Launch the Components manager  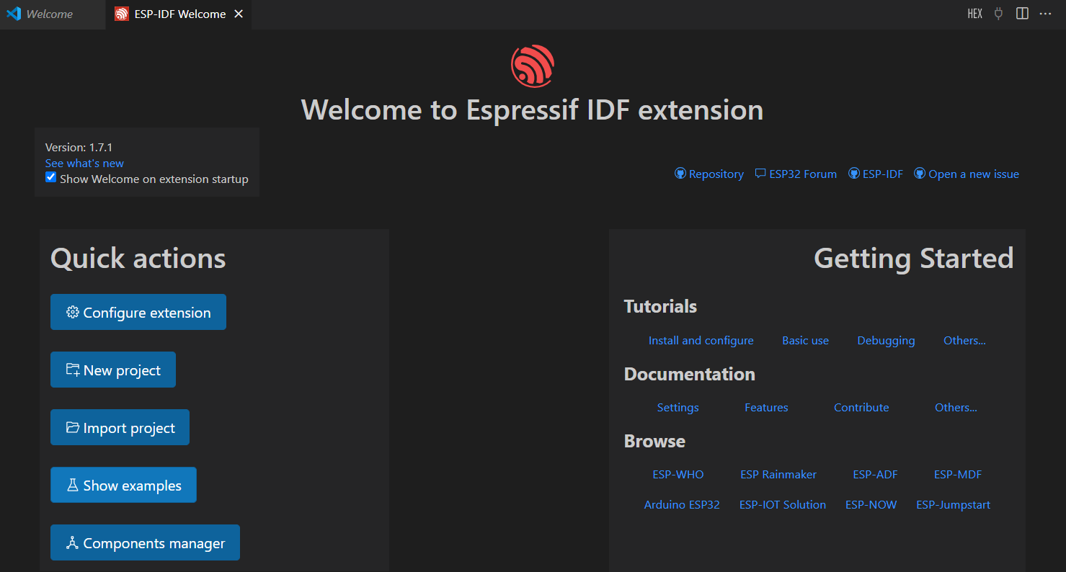145,542
